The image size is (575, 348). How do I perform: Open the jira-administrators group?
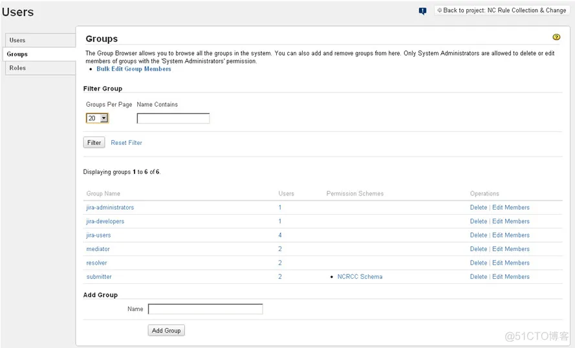pos(110,208)
